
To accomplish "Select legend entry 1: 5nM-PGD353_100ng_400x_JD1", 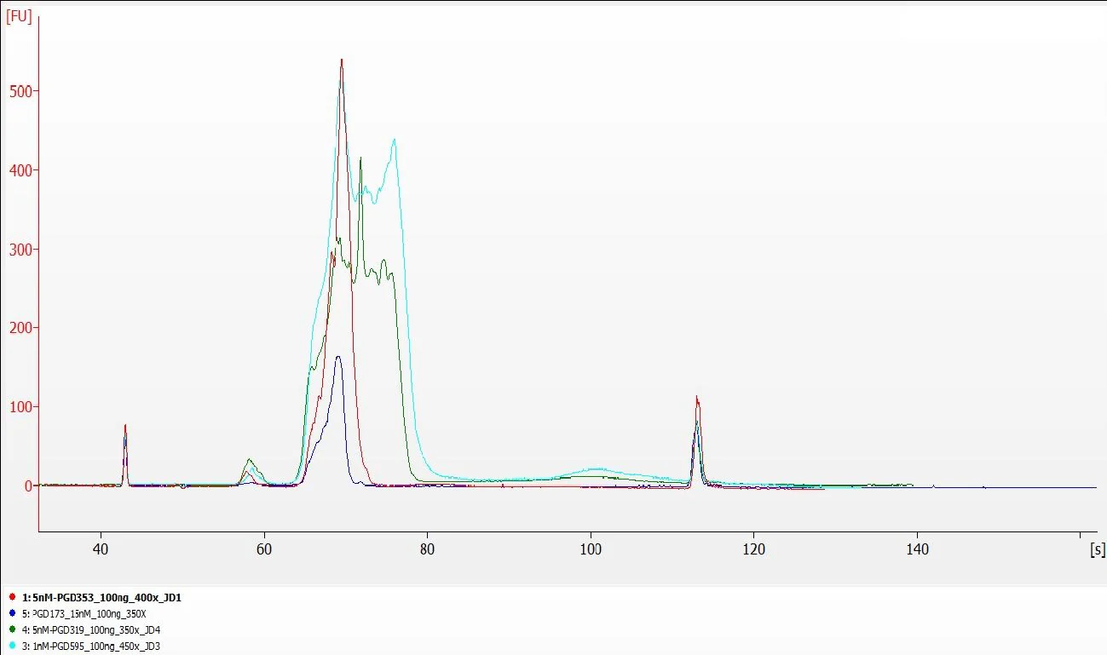I will [x=101, y=597].
